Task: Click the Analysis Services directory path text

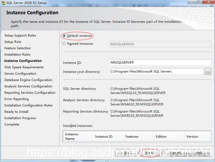Action: click(137, 102)
